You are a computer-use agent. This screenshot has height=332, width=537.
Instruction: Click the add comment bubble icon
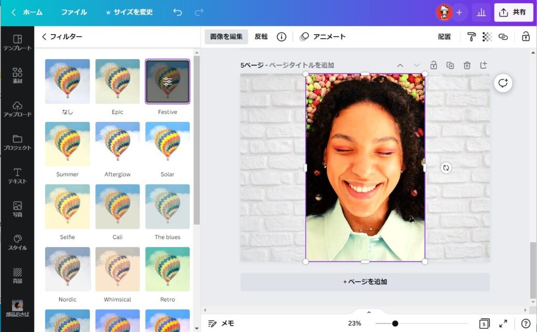pyautogui.click(x=503, y=83)
